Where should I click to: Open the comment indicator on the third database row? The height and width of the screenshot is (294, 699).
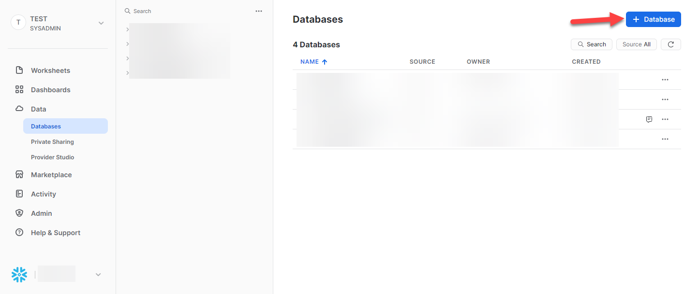(x=649, y=119)
